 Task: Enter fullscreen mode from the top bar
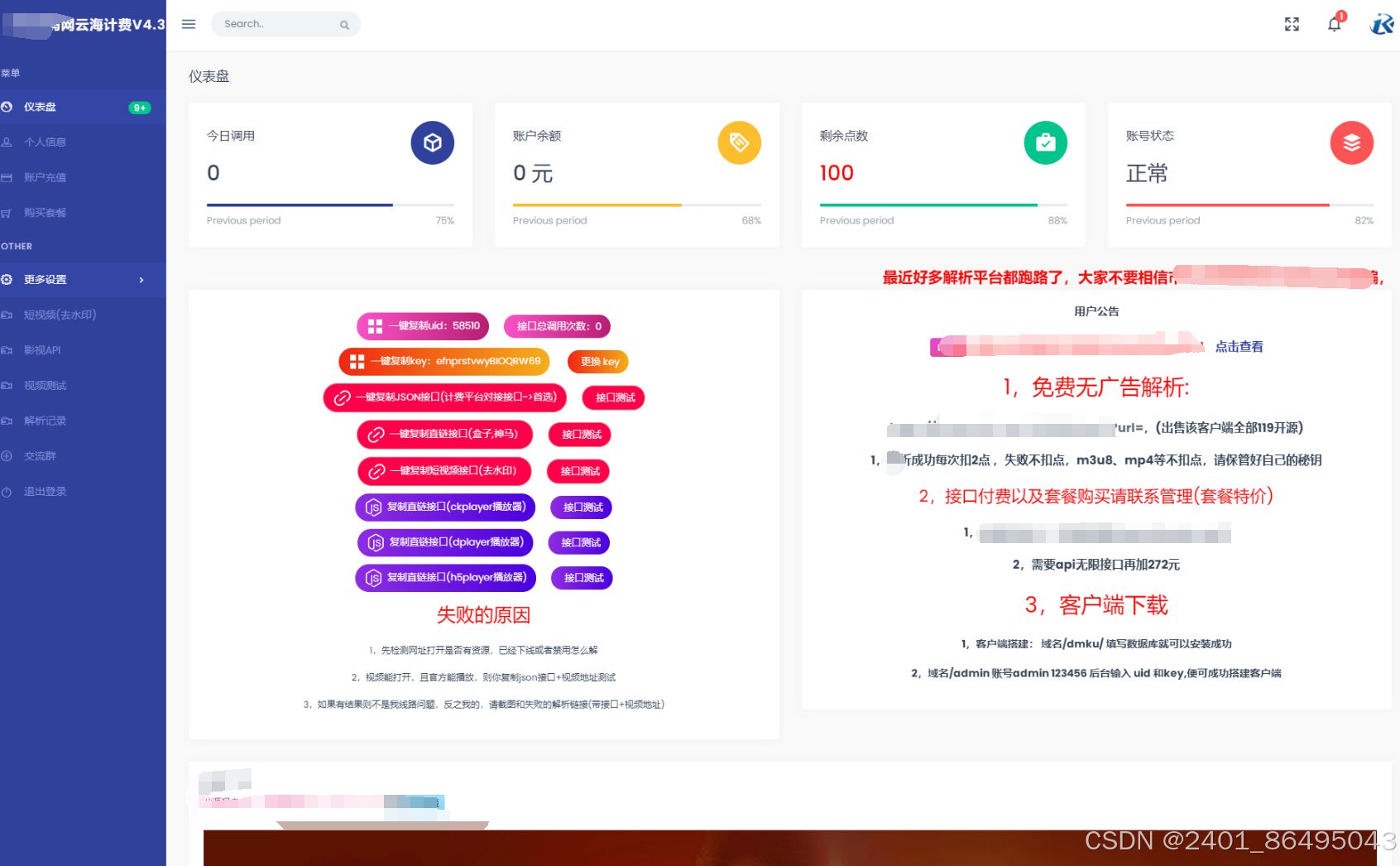(1292, 25)
